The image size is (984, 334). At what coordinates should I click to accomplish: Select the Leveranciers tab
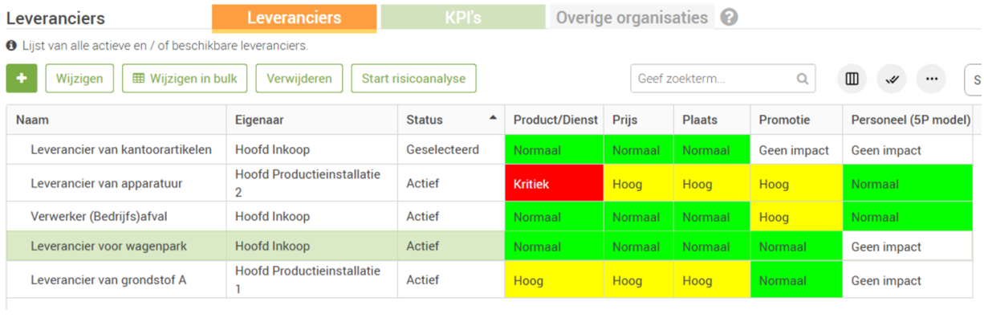click(x=294, y=18)
